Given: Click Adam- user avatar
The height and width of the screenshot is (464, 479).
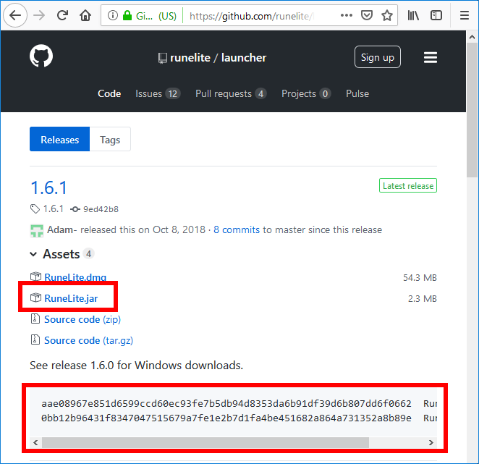Looking at the screenshot, I should coord(37,230).
